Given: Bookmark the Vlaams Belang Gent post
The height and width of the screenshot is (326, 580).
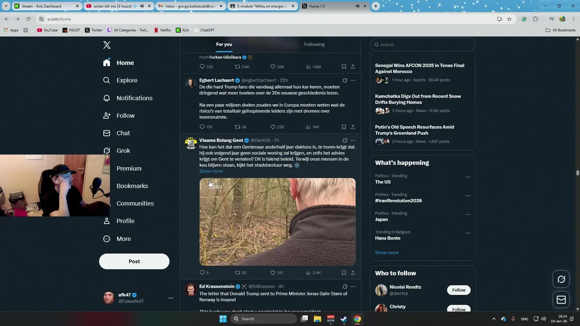Looking at the screenshot, I should coord(344,273).
